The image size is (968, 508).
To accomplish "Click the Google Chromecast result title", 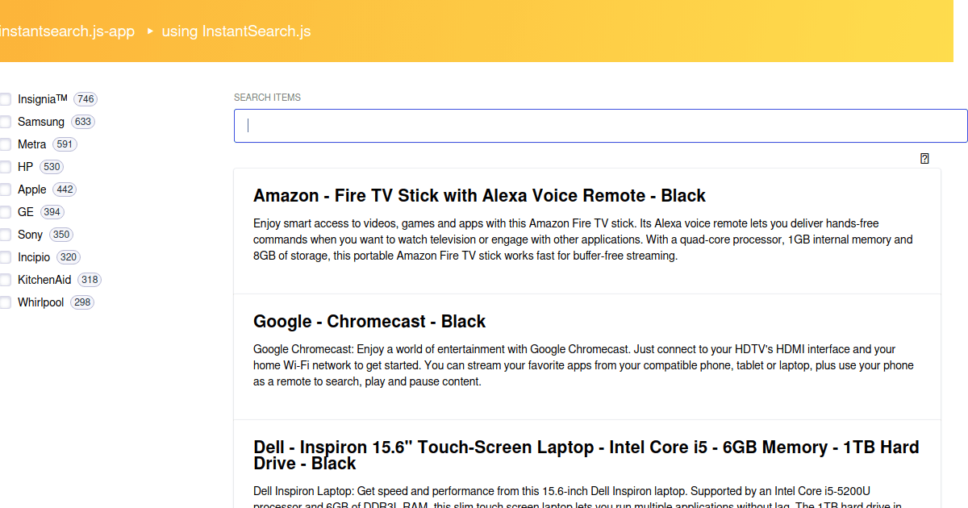I will 369,321.
